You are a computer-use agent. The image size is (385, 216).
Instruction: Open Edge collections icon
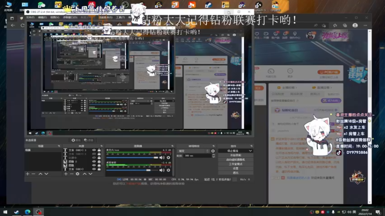(345, 25)
